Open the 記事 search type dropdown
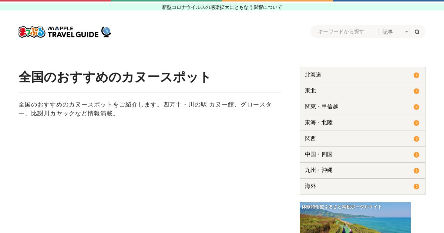This screenshot has height=233, width=444. 394,32
